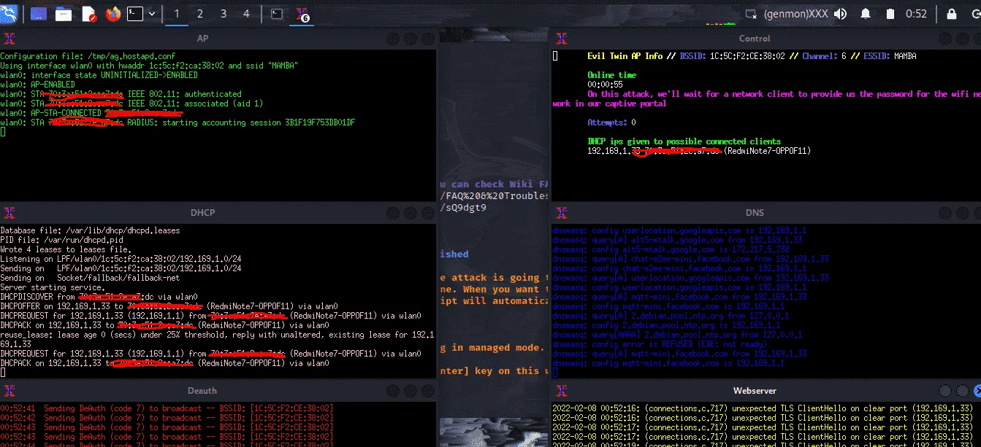981x447 pixels.
Task: Click the DHCPDISCOVER line in DHCP window
Action: (x=99, y=297)
